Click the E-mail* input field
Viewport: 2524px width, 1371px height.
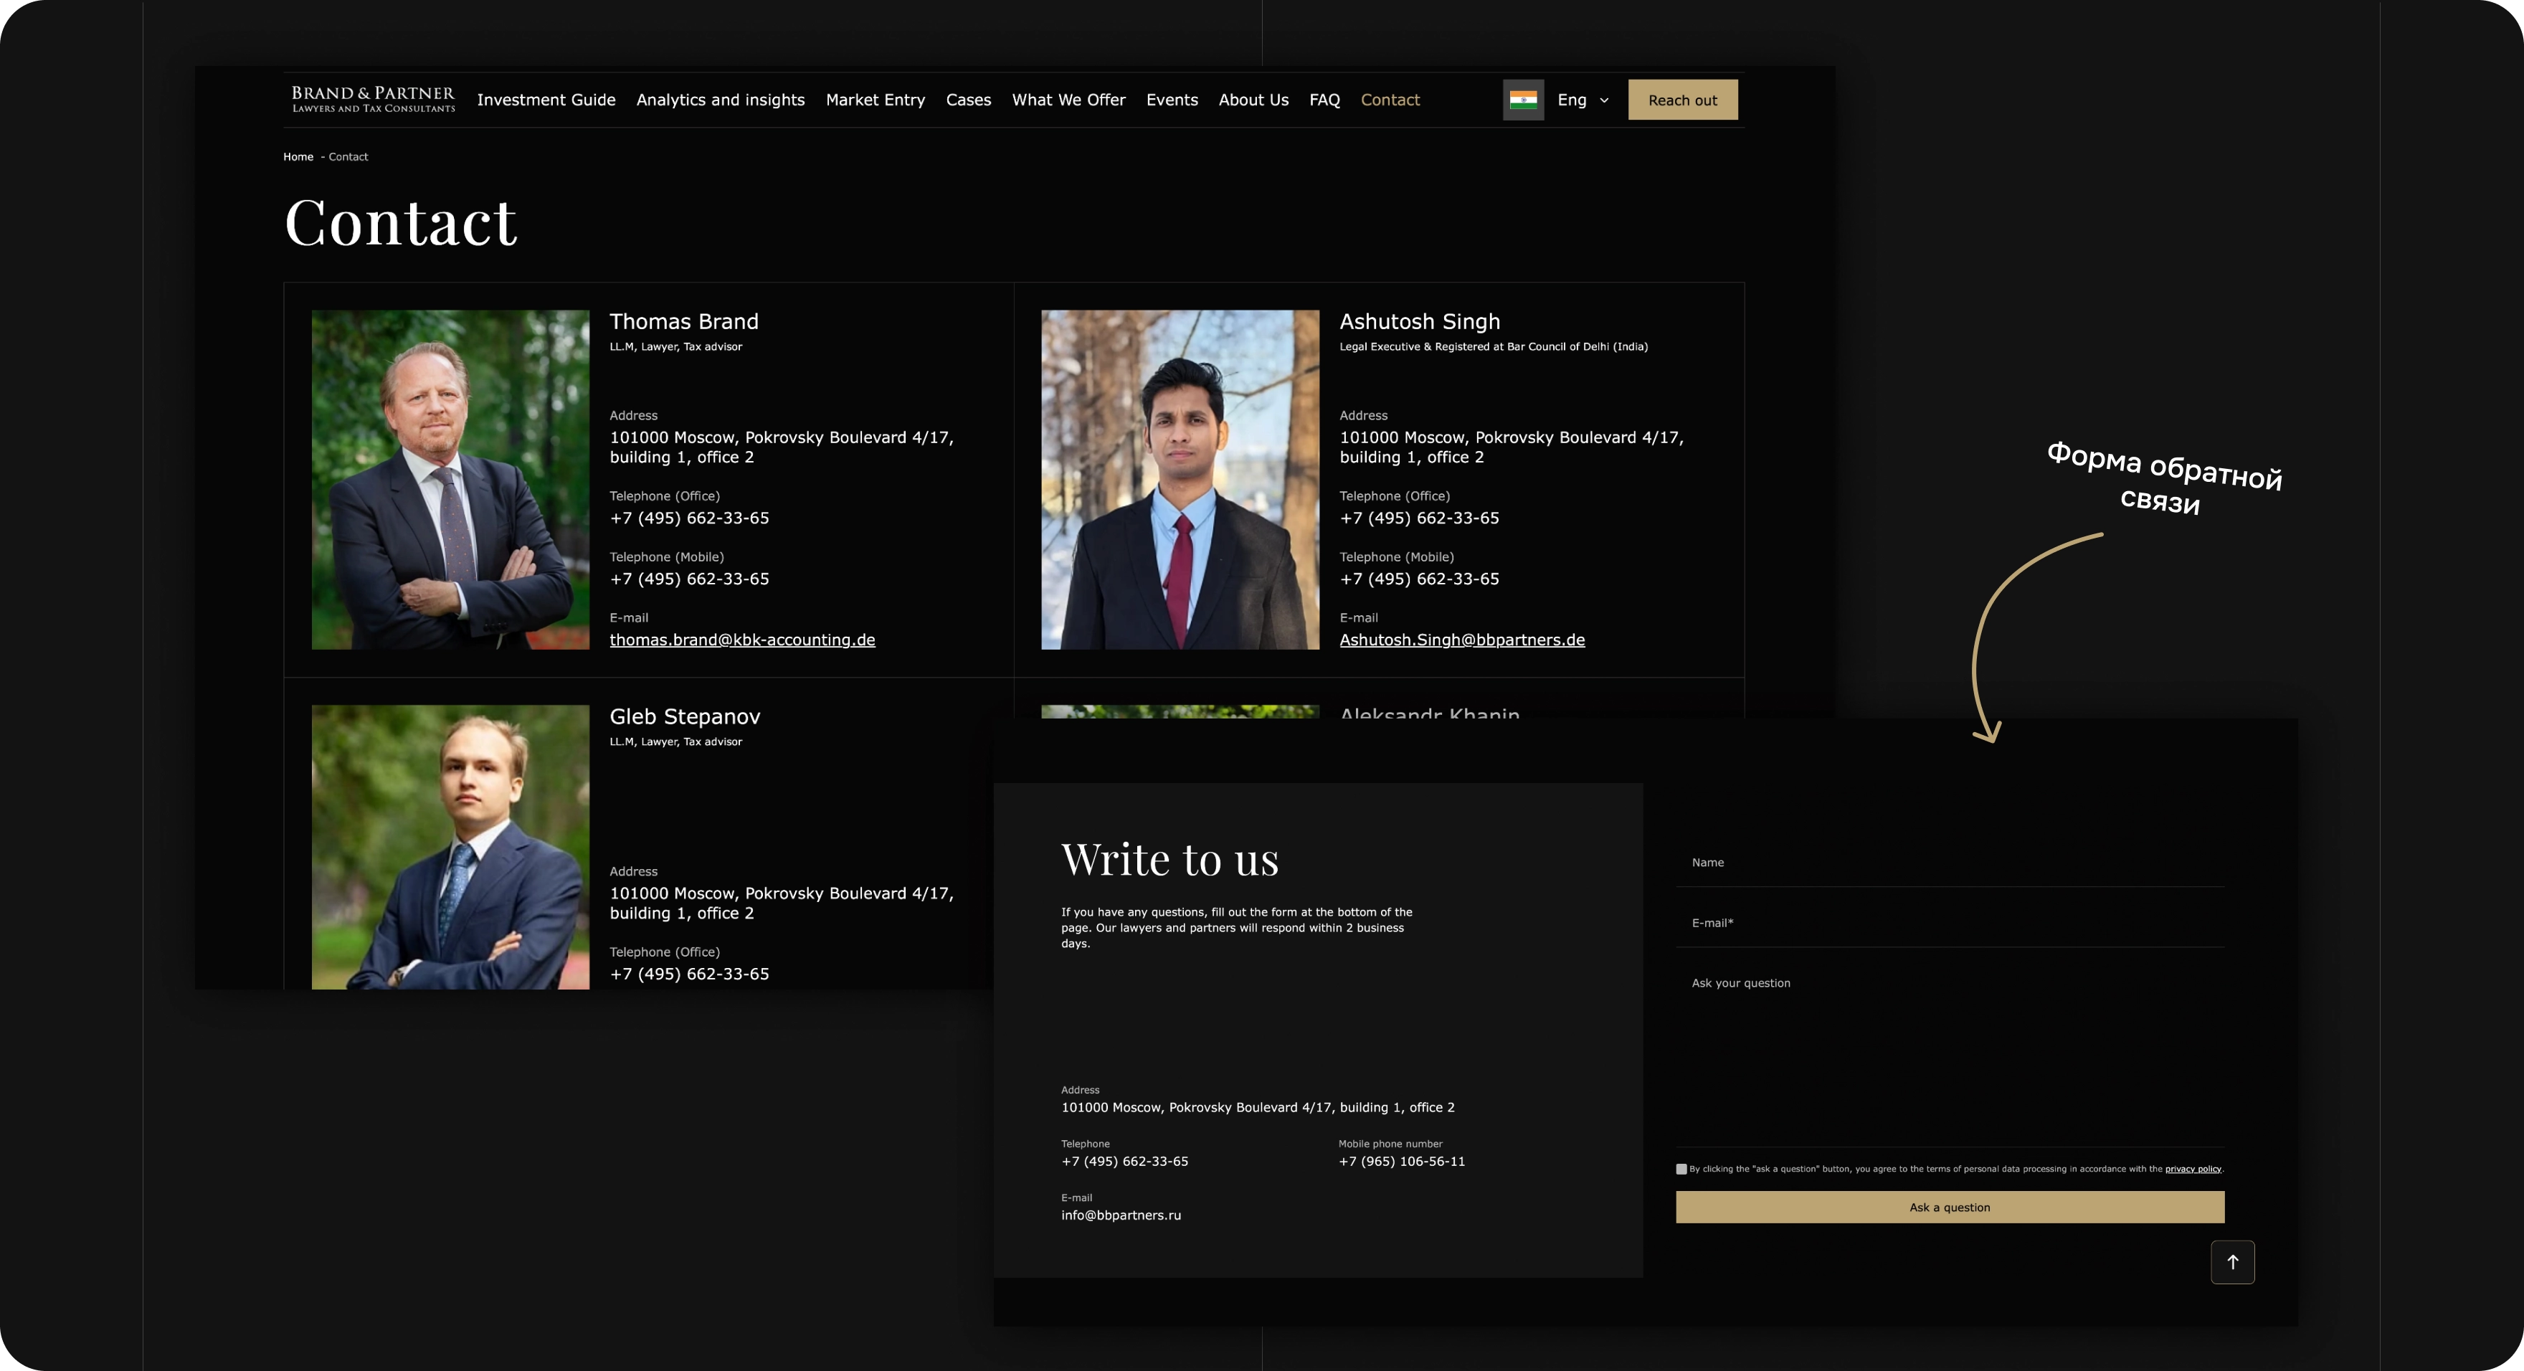click(x=1950, y=923)
